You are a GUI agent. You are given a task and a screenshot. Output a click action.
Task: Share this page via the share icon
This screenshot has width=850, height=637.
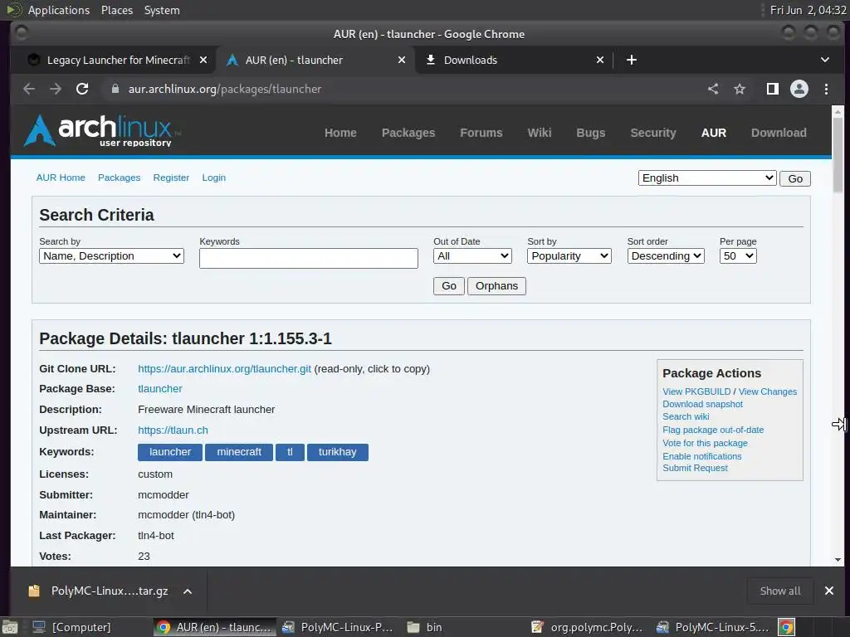tap(713, 89)
